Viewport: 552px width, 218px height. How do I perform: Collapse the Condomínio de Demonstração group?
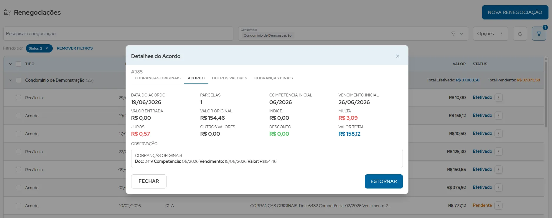[10, 80]
